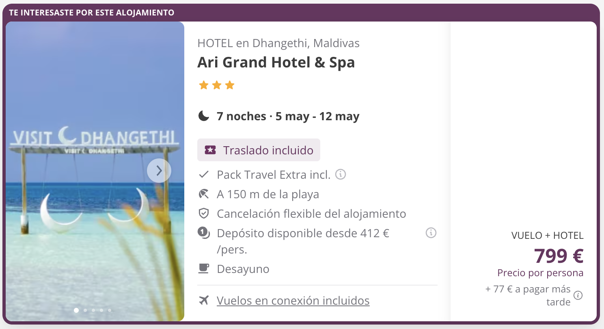Click the deposit coin icon
This screenshot has width=604, height=329.
pos(204,233)
